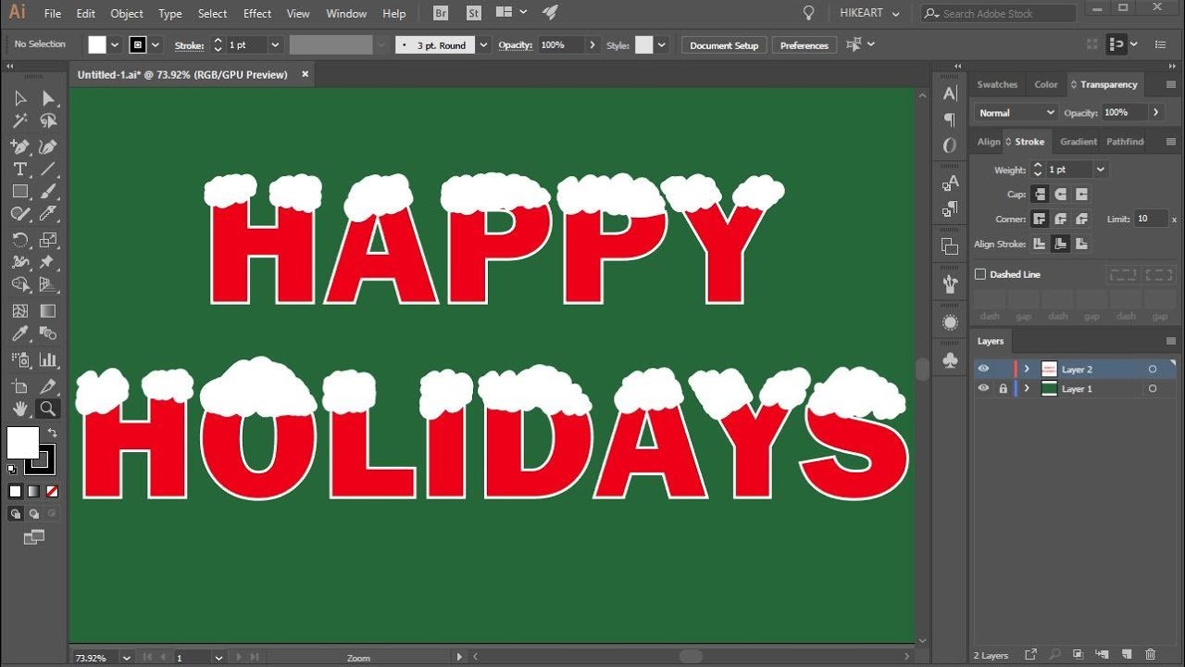Viewport: 1185px width, 667px height.
Task: Select the Pen tool
Action: click(x=20, y=146)
